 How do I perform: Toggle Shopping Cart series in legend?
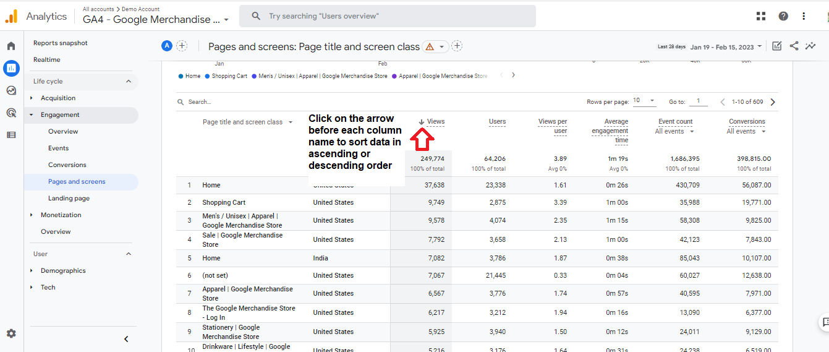[226, 76]
